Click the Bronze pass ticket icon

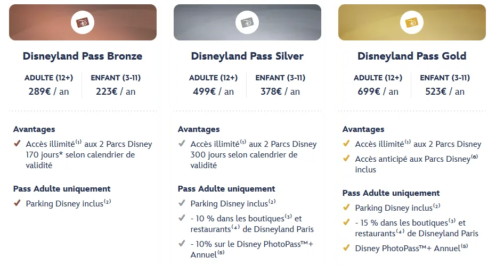[x=83, y=22]
